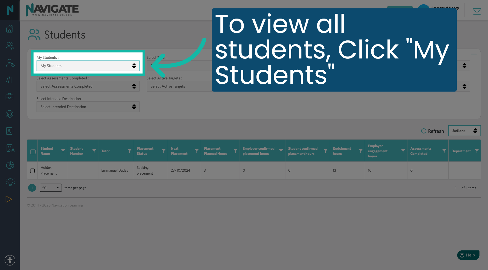Tick the checkbox for Holder, Placement row
488x270 pixels.
click(32, 171)
